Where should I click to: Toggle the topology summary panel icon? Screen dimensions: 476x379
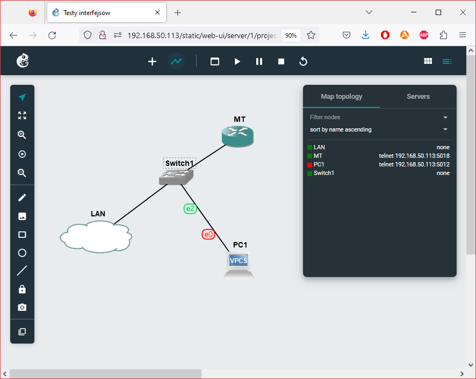pyautogui.click(x=446, y=62)
